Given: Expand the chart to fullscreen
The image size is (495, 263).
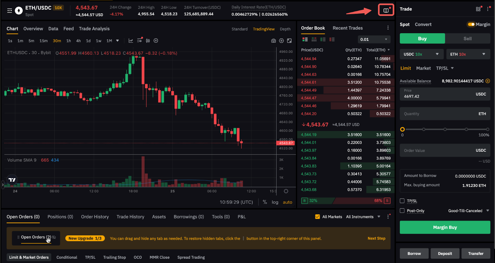Looking at the screenshot, I should pos(289,41).
